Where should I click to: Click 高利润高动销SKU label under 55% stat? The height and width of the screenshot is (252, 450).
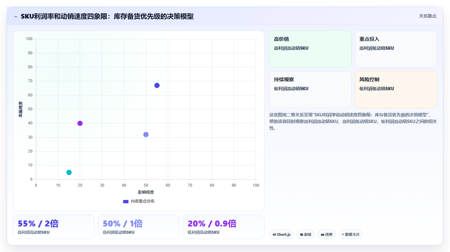click(34, 232)
